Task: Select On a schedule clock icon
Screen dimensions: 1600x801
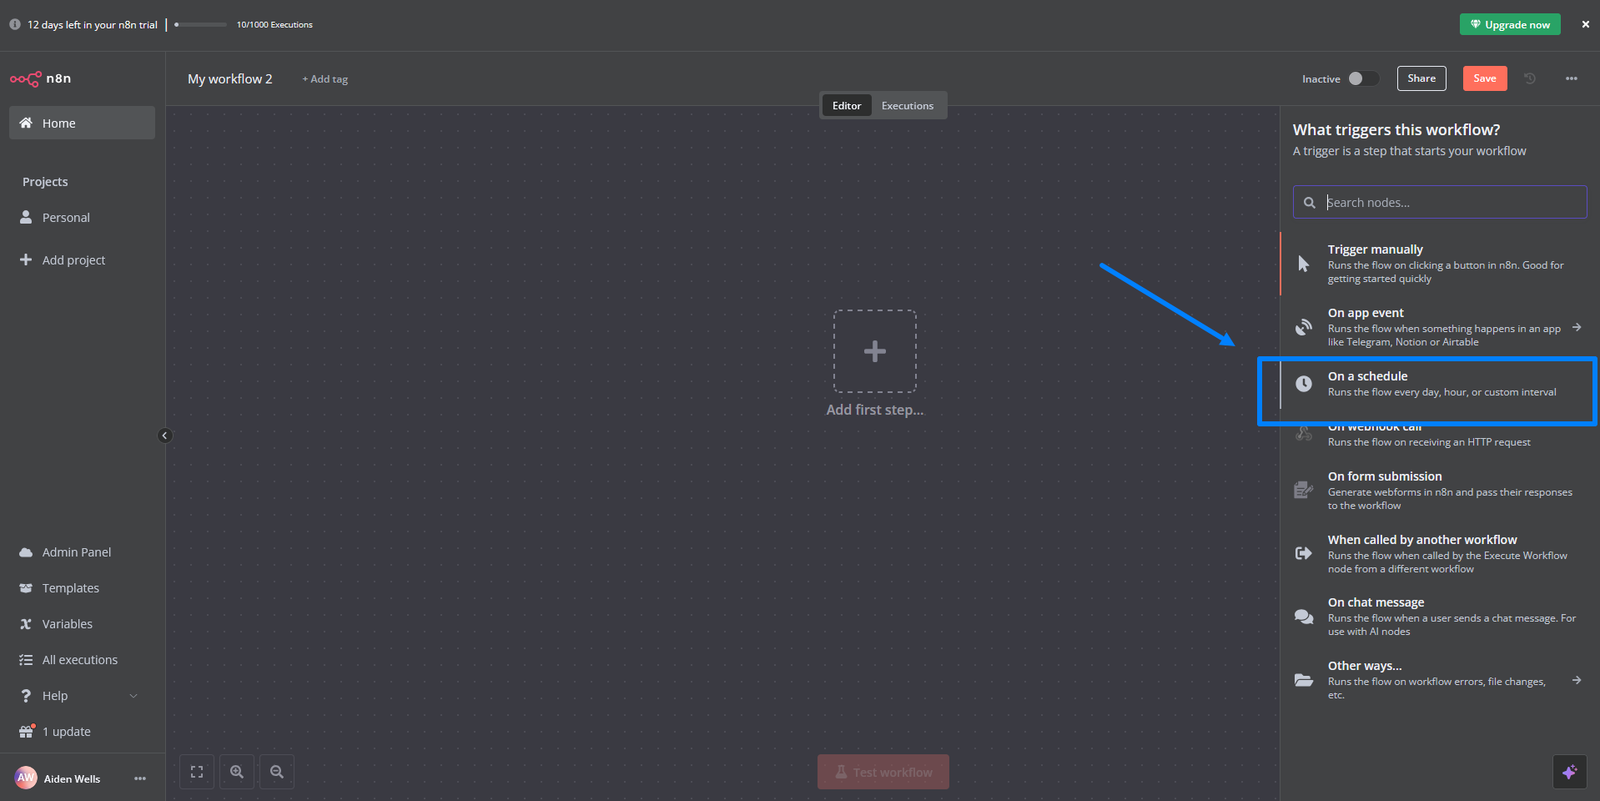Action: tap(1304, 384)
